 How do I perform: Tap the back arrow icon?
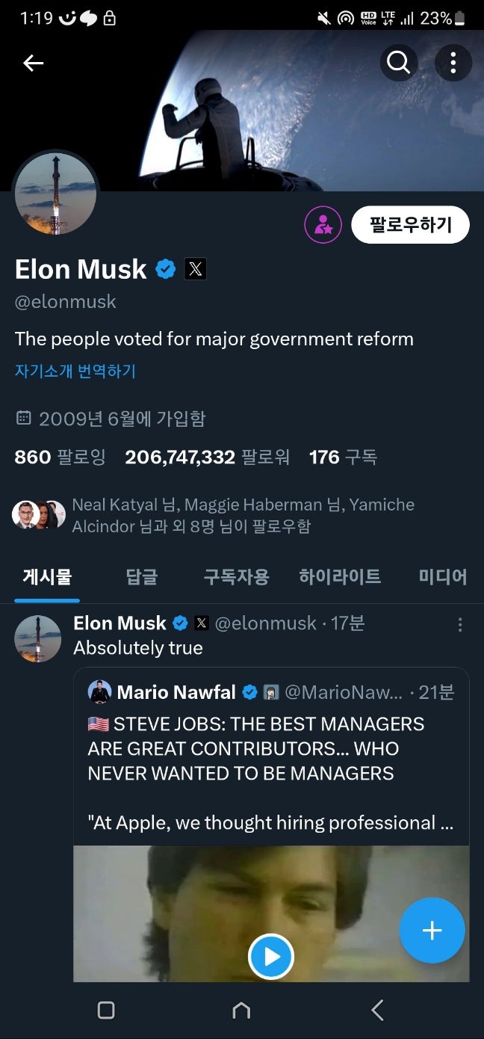point(34,64)
